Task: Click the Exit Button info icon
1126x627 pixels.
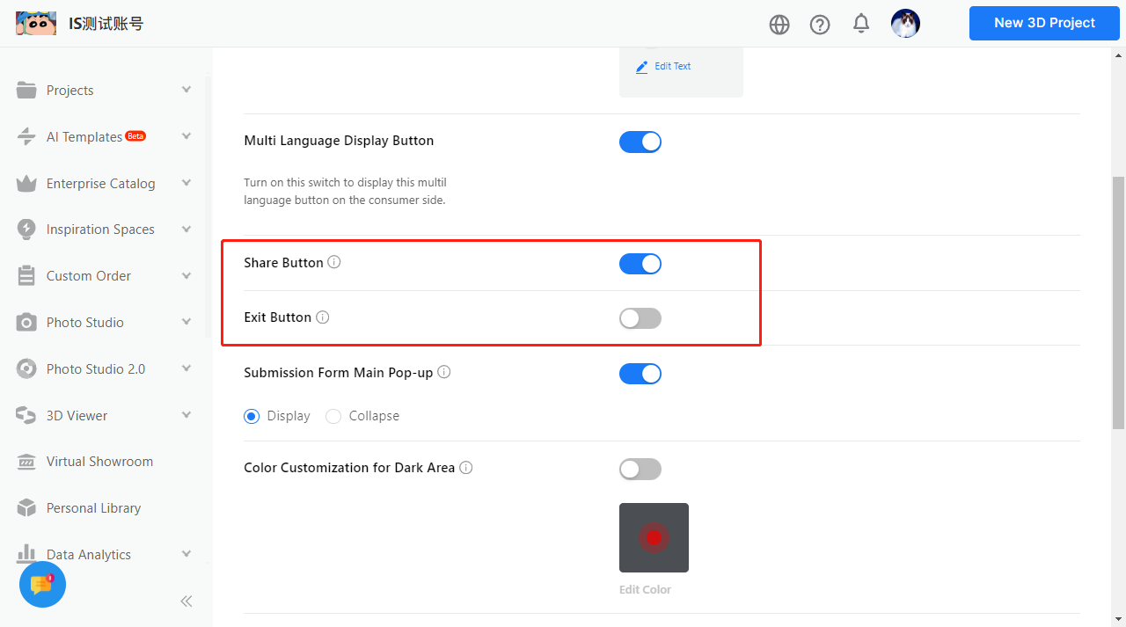Action: coord(323,317)
